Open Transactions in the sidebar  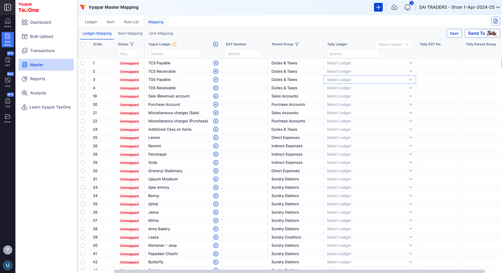click(46, 51)
